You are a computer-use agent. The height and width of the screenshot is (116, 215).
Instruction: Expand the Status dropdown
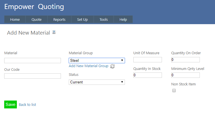[97, 82]
